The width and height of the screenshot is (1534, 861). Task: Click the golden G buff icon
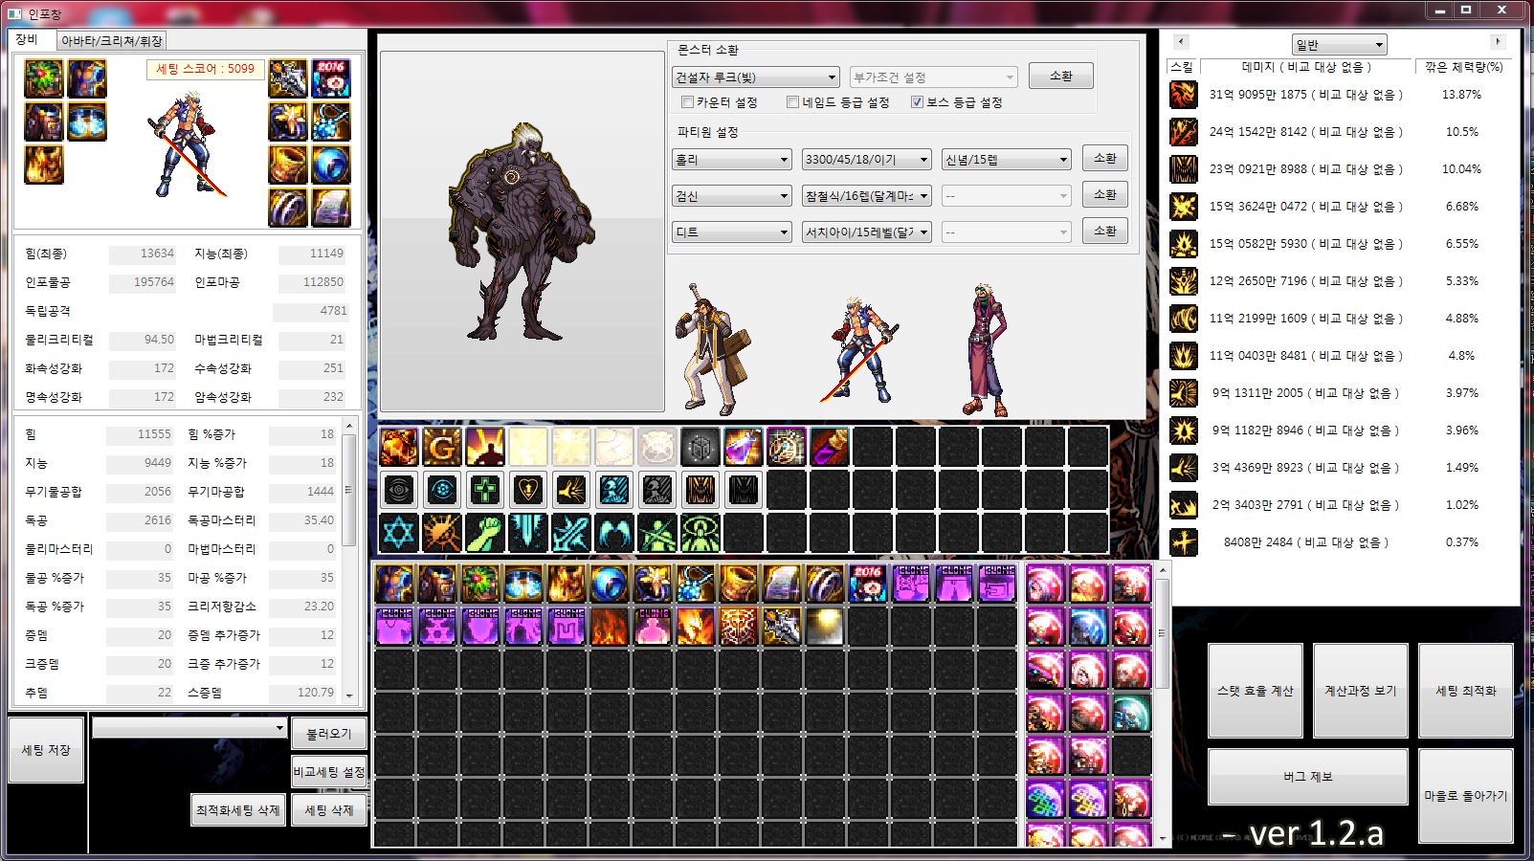[442, 447]
